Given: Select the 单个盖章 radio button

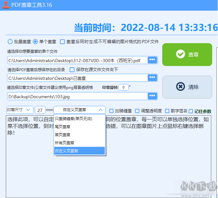Looking at the screenshot, I should coord(35,42).
